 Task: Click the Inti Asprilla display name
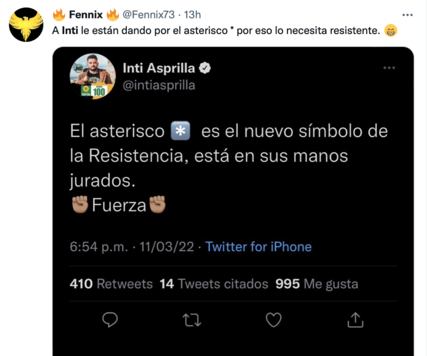(x=160, y=69)
